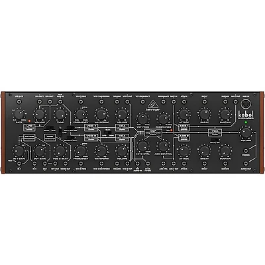The image size is (265, 265).
Task: Click the LFO OUT 2 jack
Action: 50,102
